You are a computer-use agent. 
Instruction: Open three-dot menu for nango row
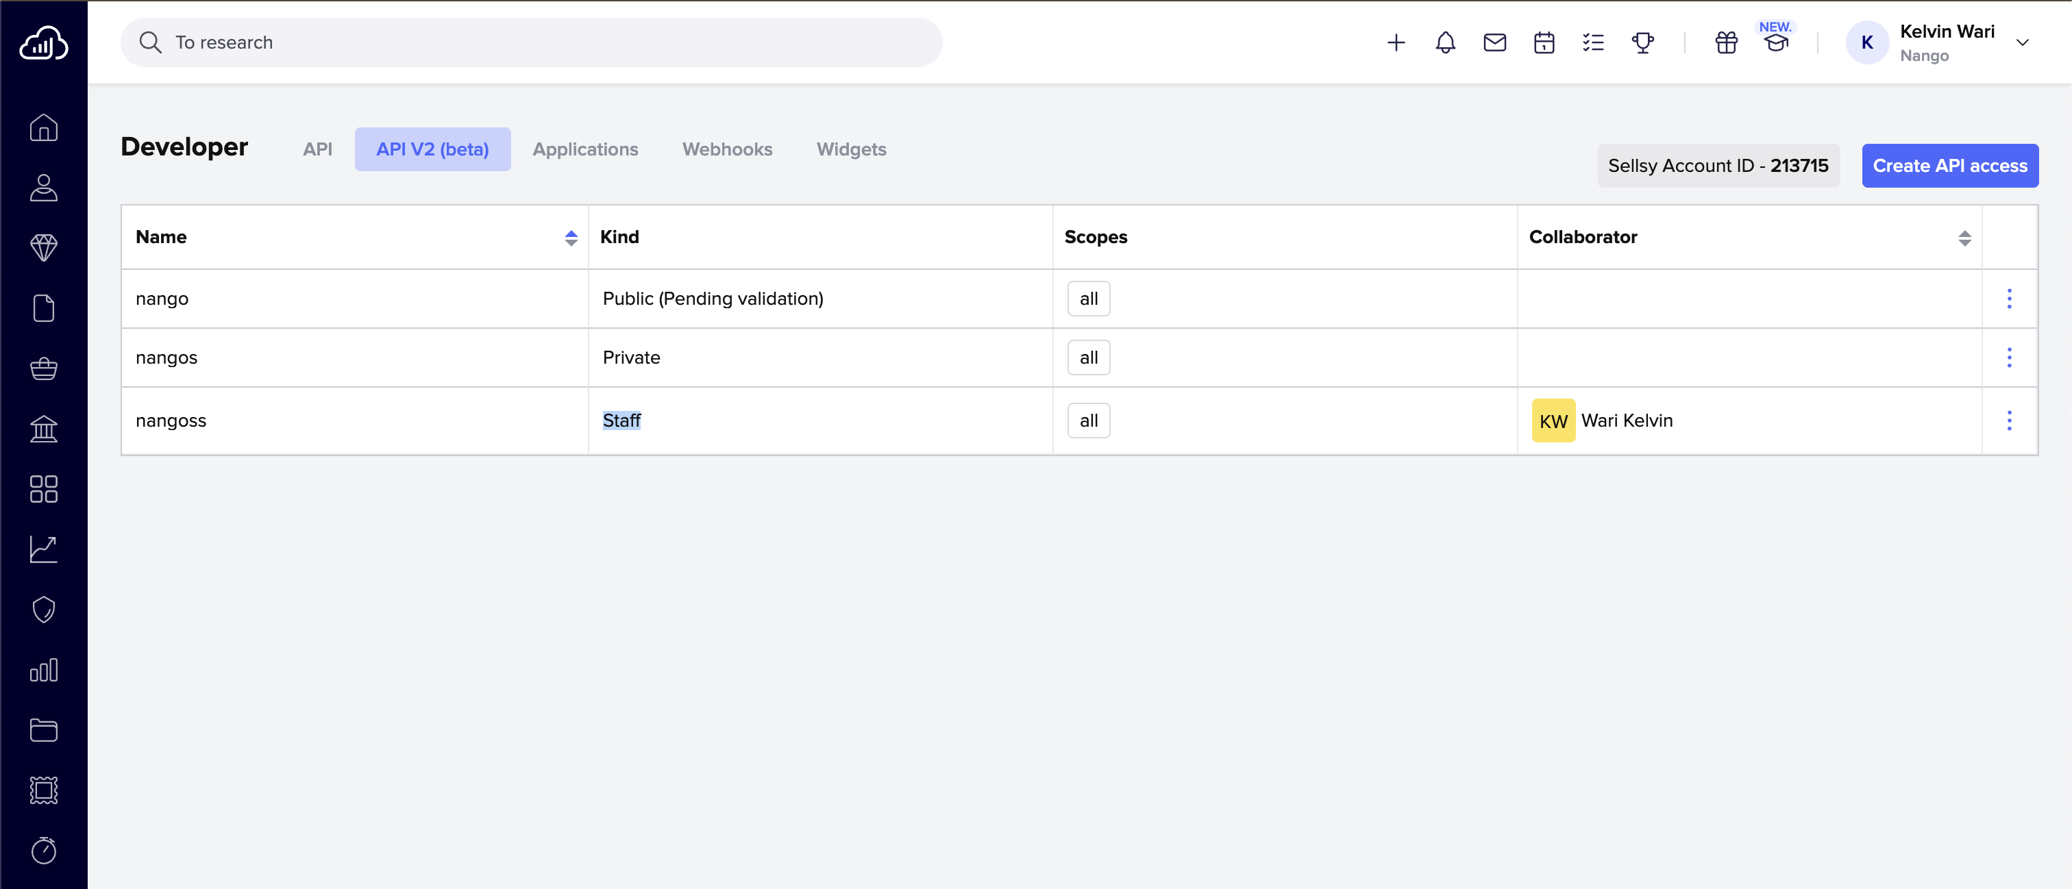2008,298
